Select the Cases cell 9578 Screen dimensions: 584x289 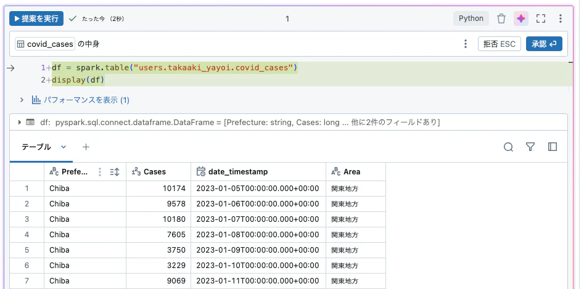(x=158, y=204)
